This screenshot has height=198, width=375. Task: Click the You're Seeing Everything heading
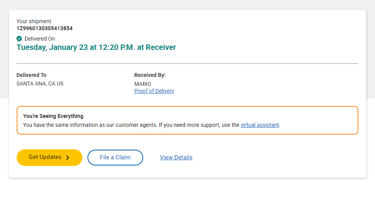click(x=53, y=116)
